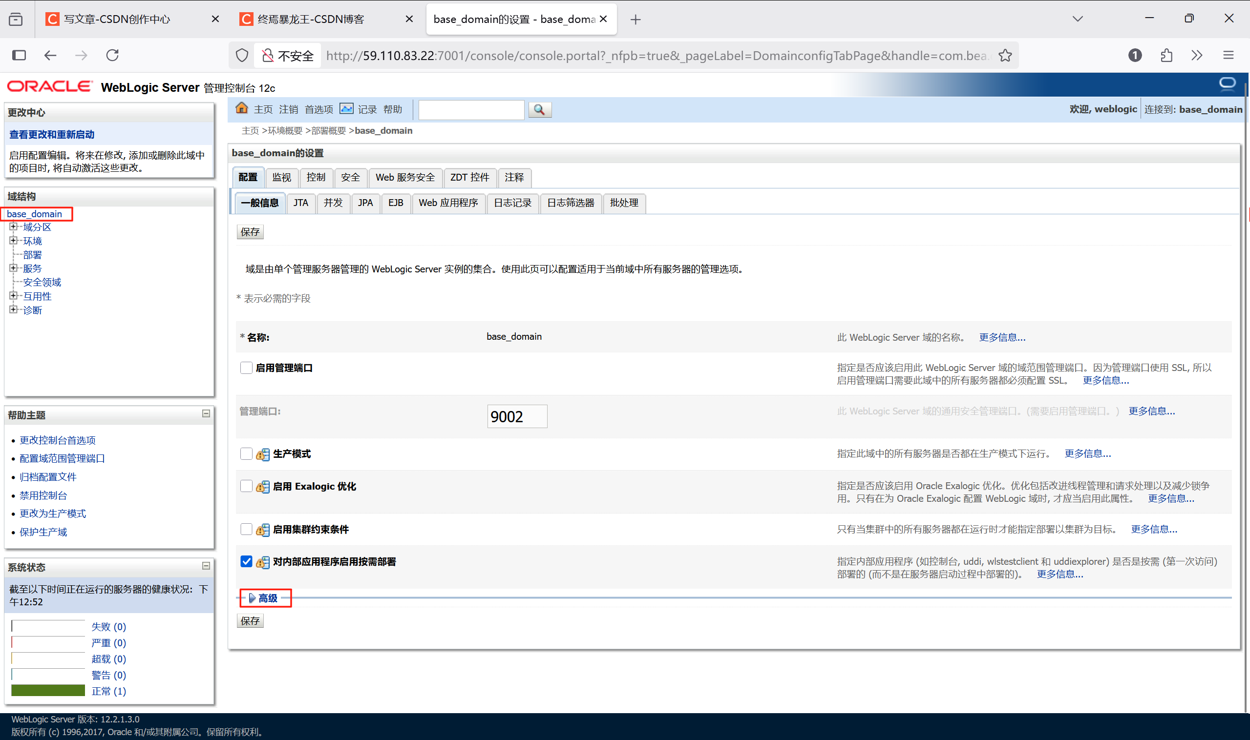Click the browser back arrow

50,55
